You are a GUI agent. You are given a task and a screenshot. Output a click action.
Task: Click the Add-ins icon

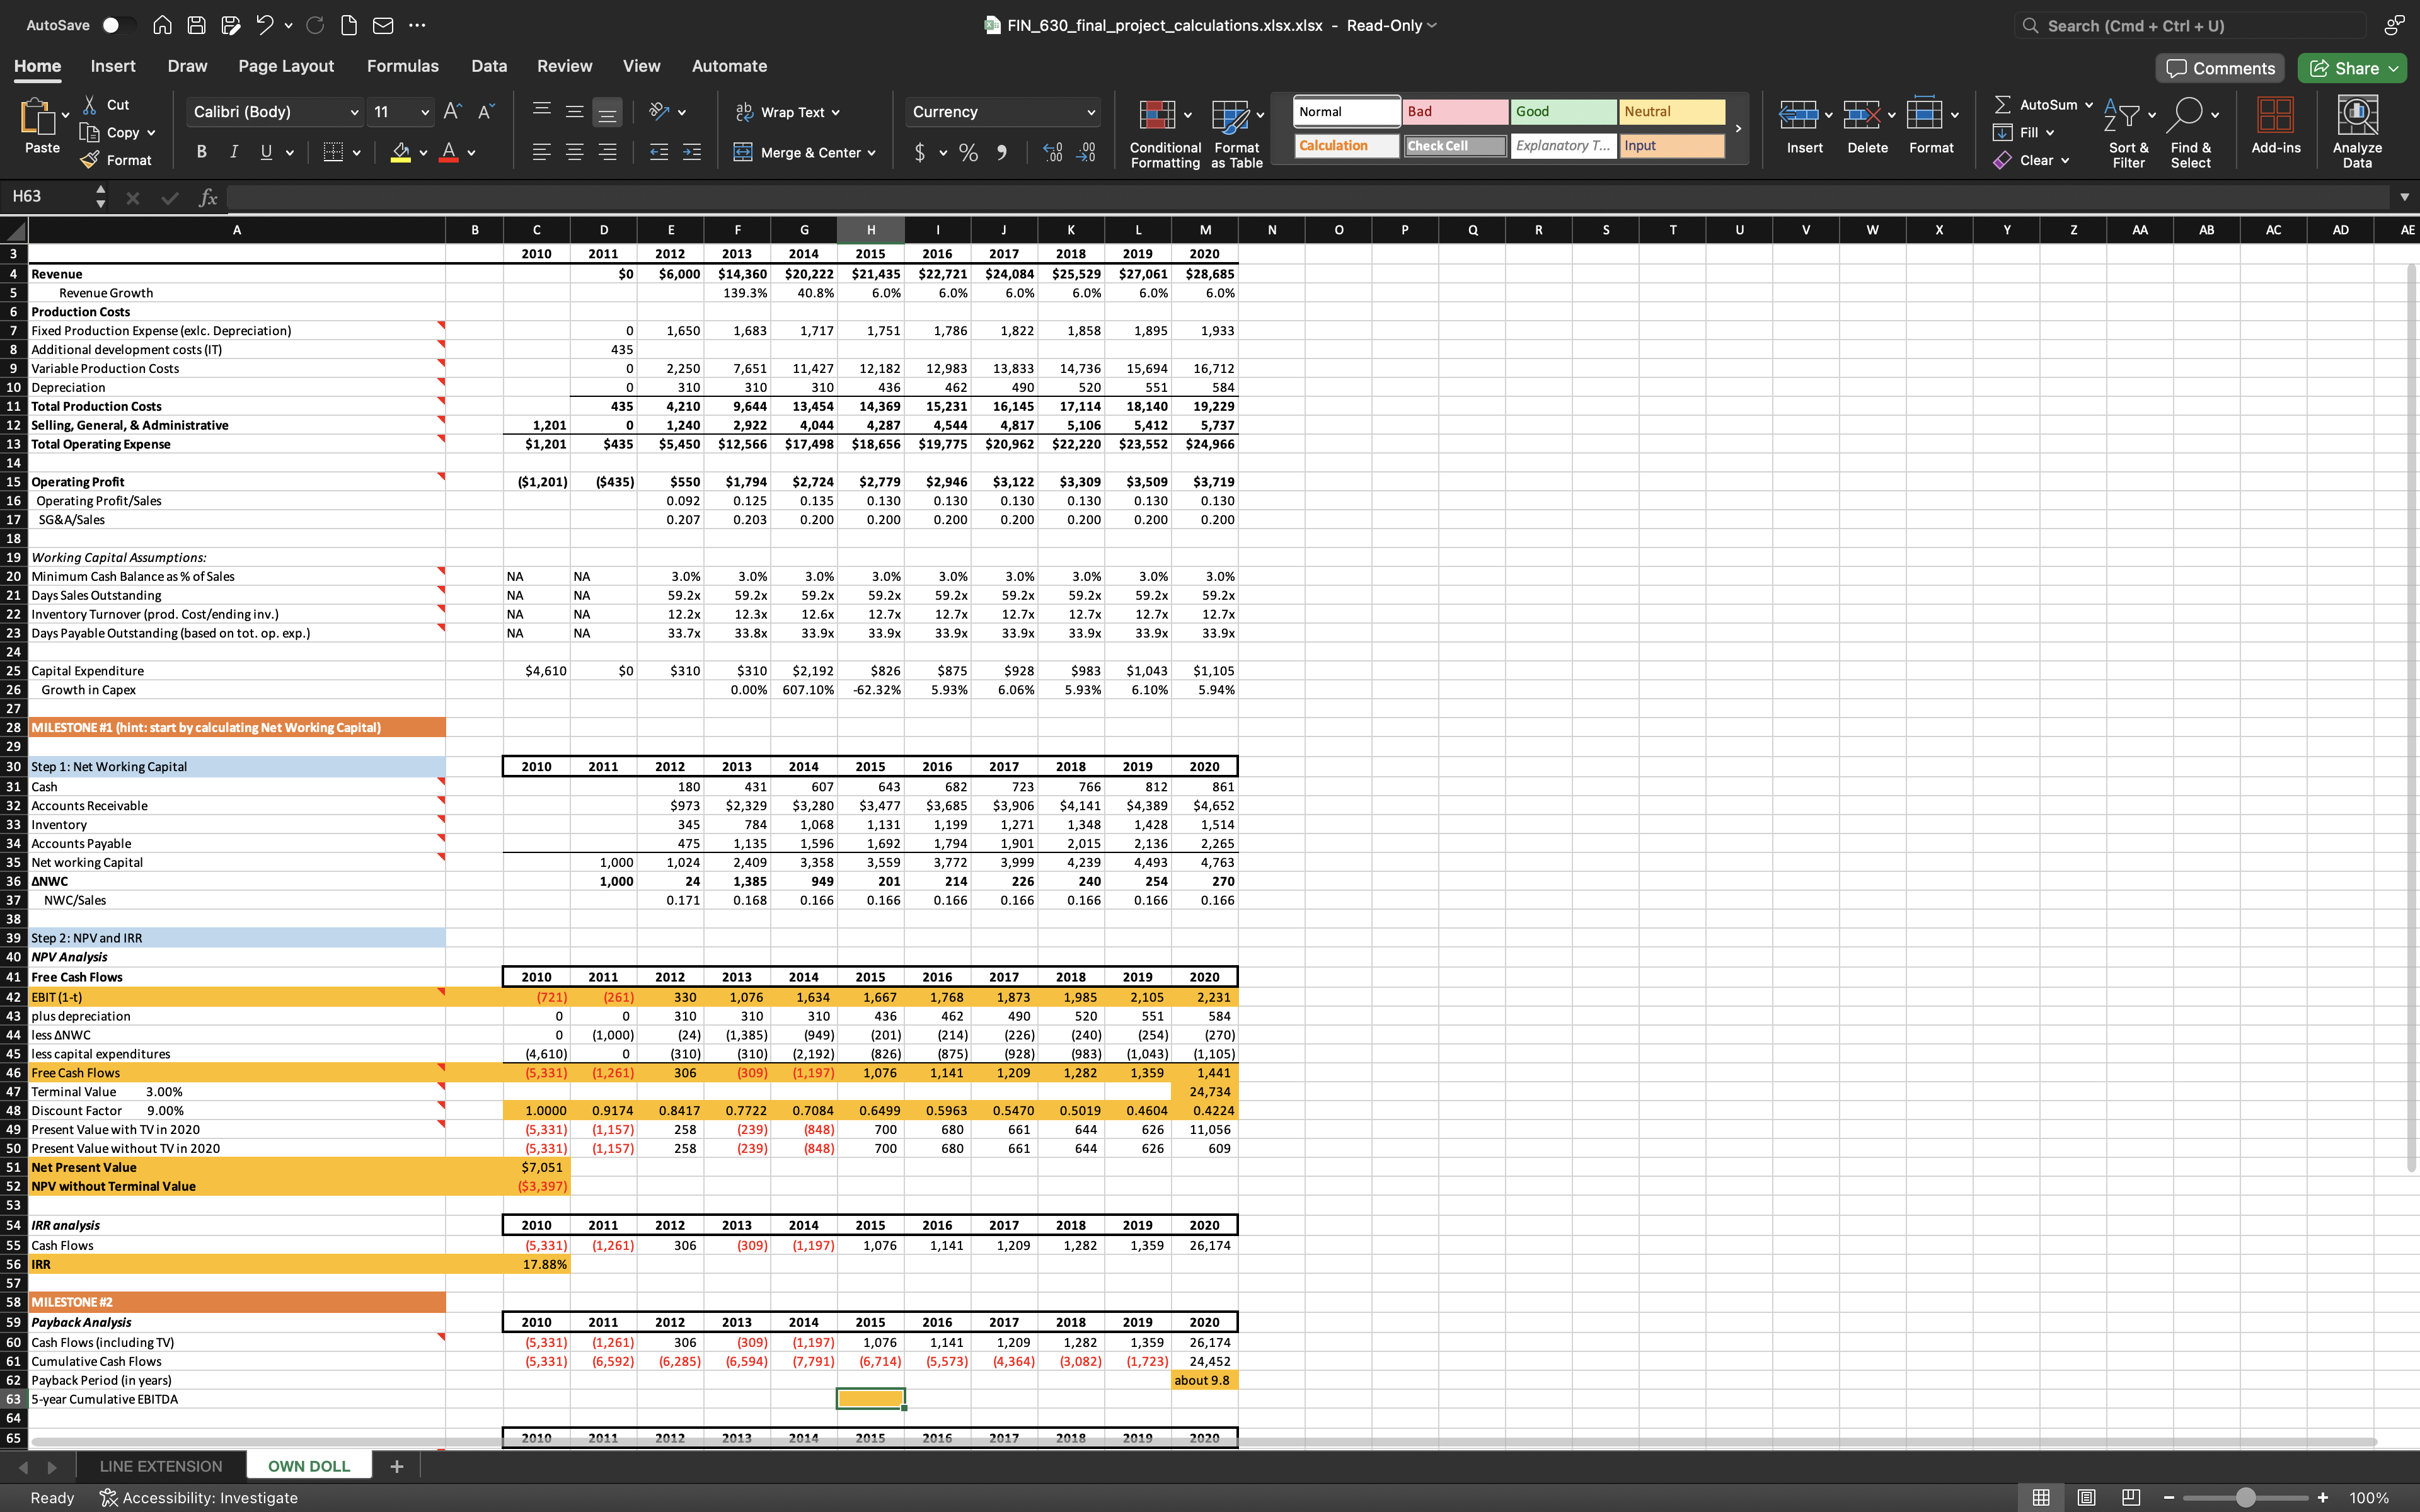[x=2275, y=115]
